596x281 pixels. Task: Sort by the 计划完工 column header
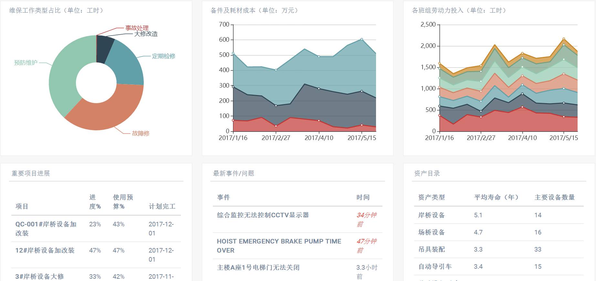click(x=162, y=206)
